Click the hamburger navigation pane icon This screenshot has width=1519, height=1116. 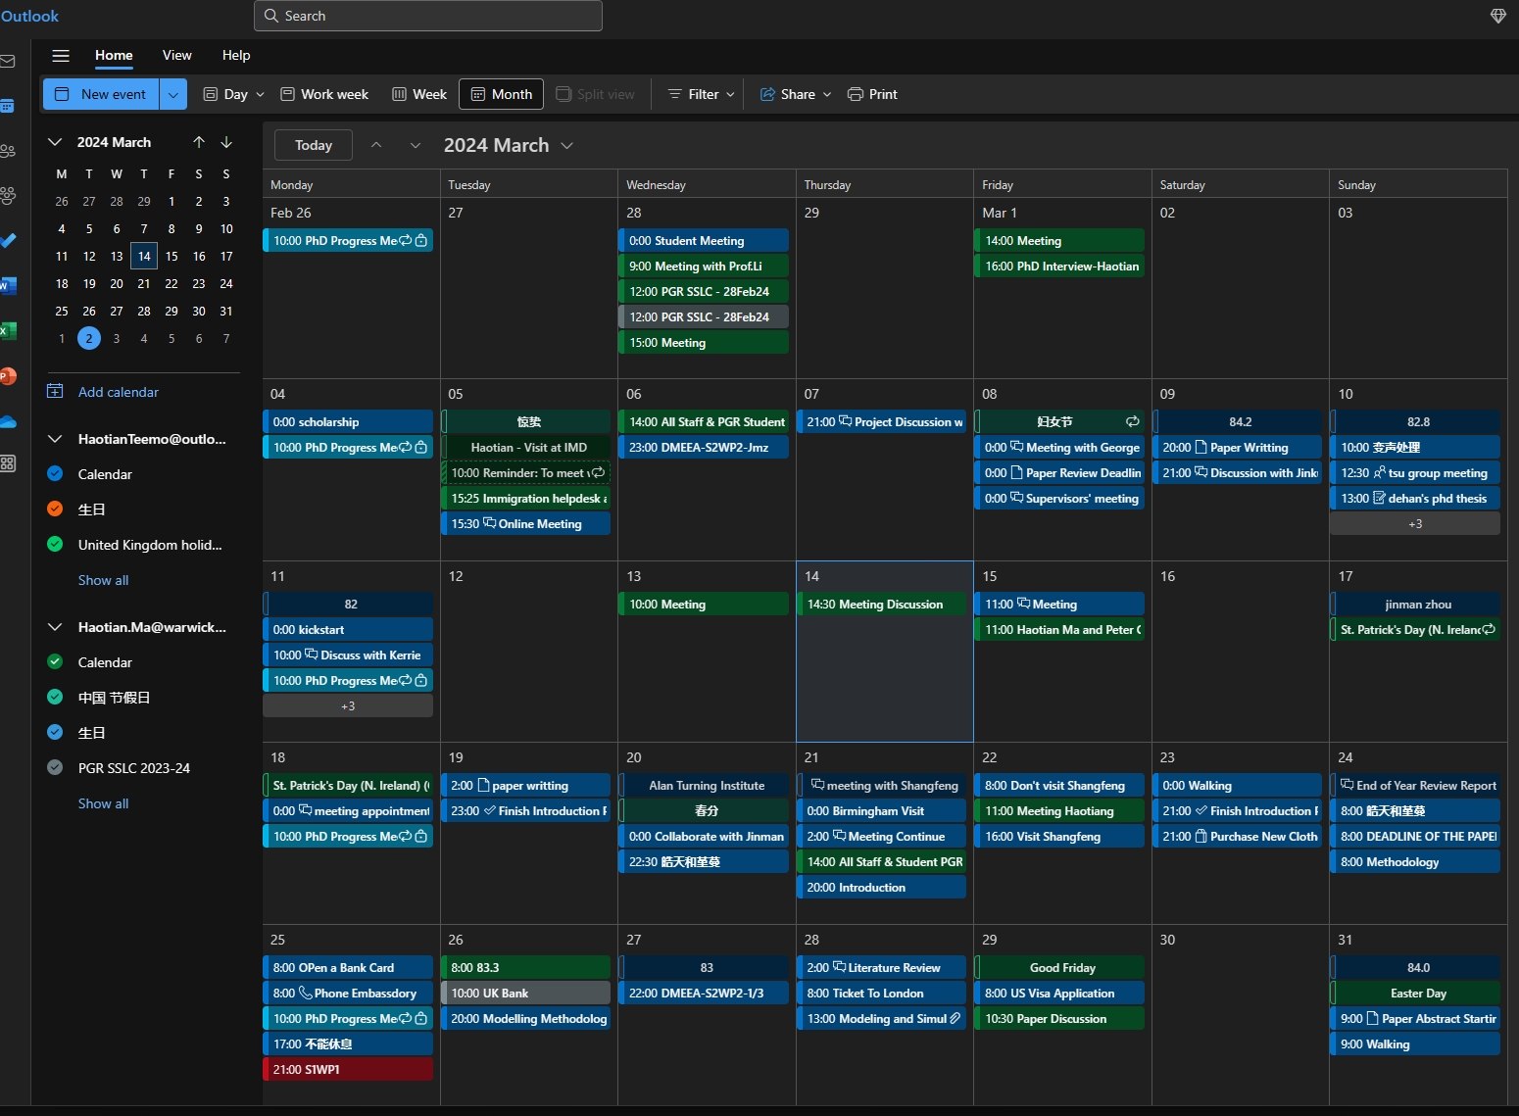click(x=61, y=56)
